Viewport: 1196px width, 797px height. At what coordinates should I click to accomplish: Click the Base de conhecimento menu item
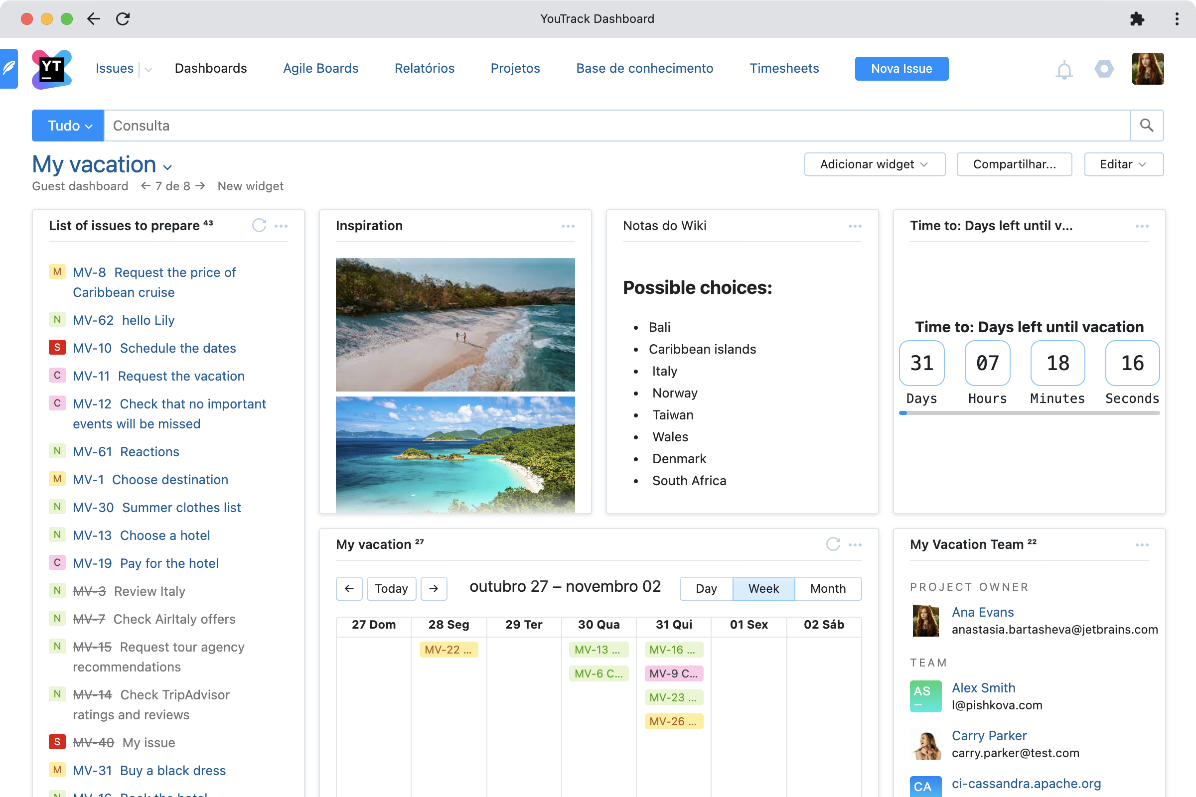point(644,69)
